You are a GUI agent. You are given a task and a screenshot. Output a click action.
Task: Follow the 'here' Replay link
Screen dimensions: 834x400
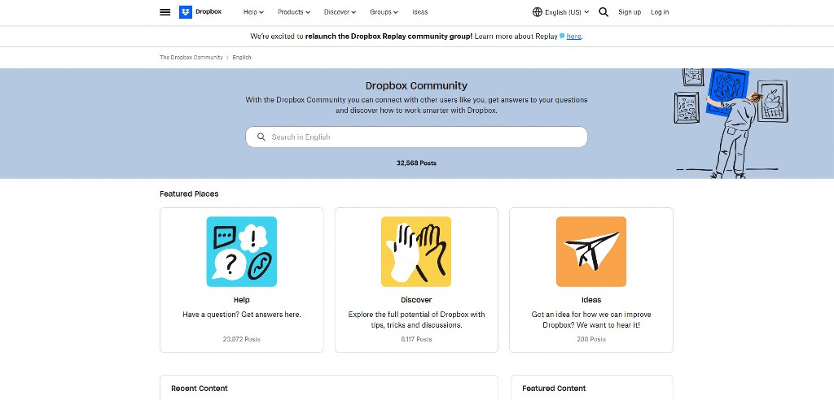point(573,37)
